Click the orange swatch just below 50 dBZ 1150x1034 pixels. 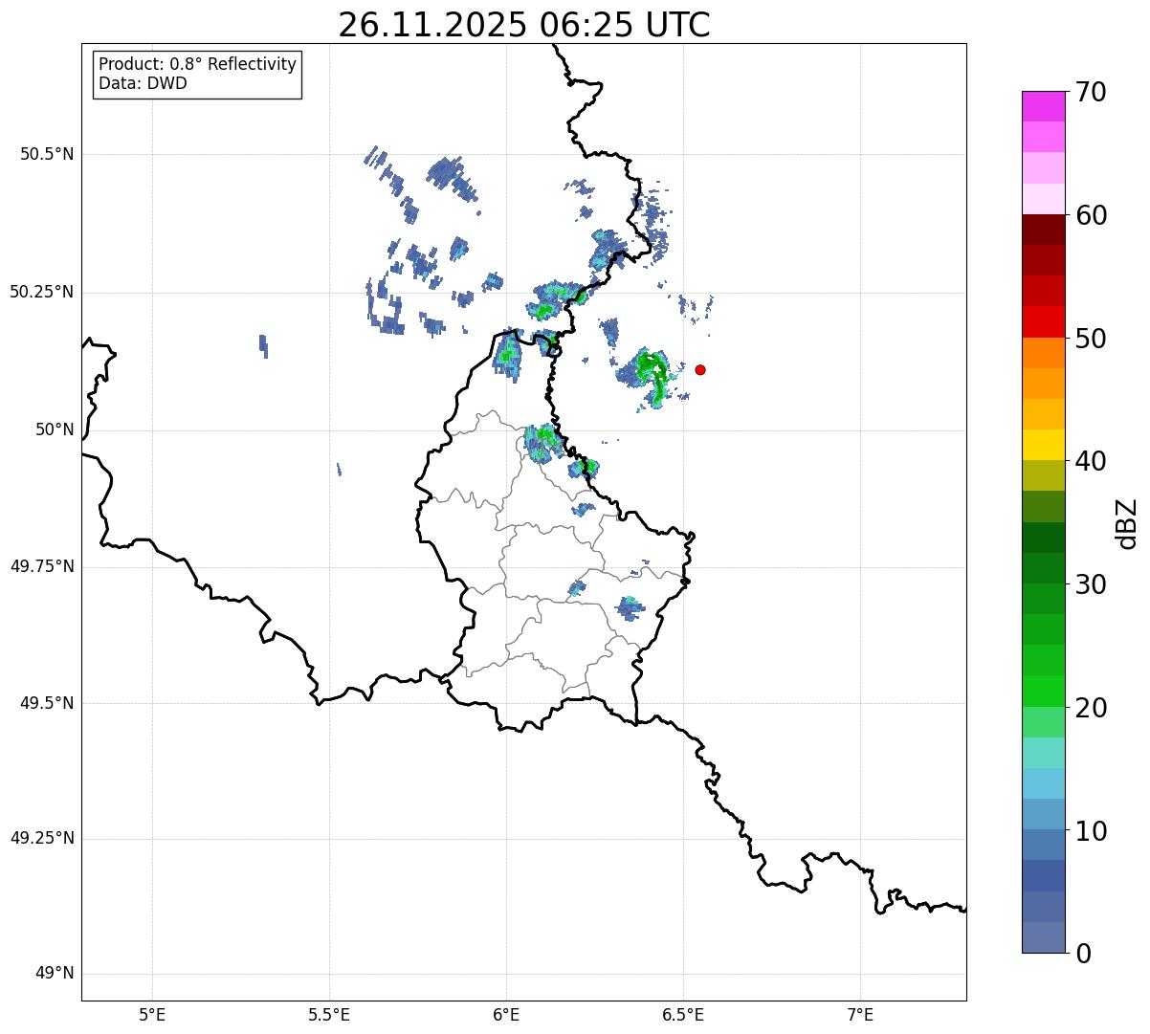tap(1044, 353)
